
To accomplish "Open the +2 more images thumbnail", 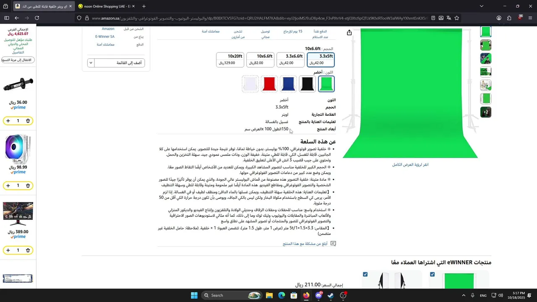I will coord(486,112).
